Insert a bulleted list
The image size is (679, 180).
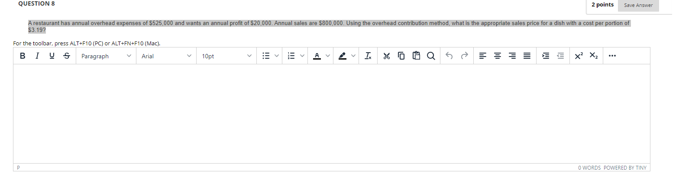pyautogui.click(x=266, y=56)
